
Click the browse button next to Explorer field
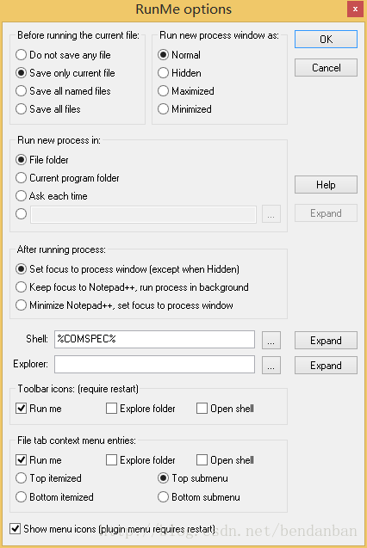pos(271,366)
